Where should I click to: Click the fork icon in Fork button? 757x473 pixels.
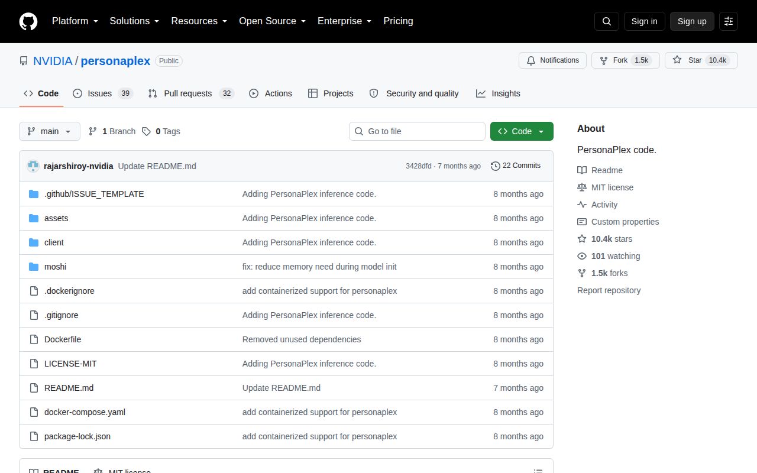point(603,60)
